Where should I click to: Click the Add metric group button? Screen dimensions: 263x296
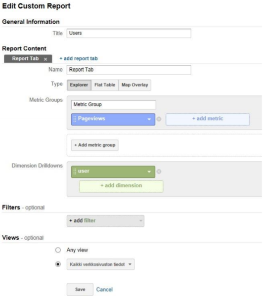point(95,145)
